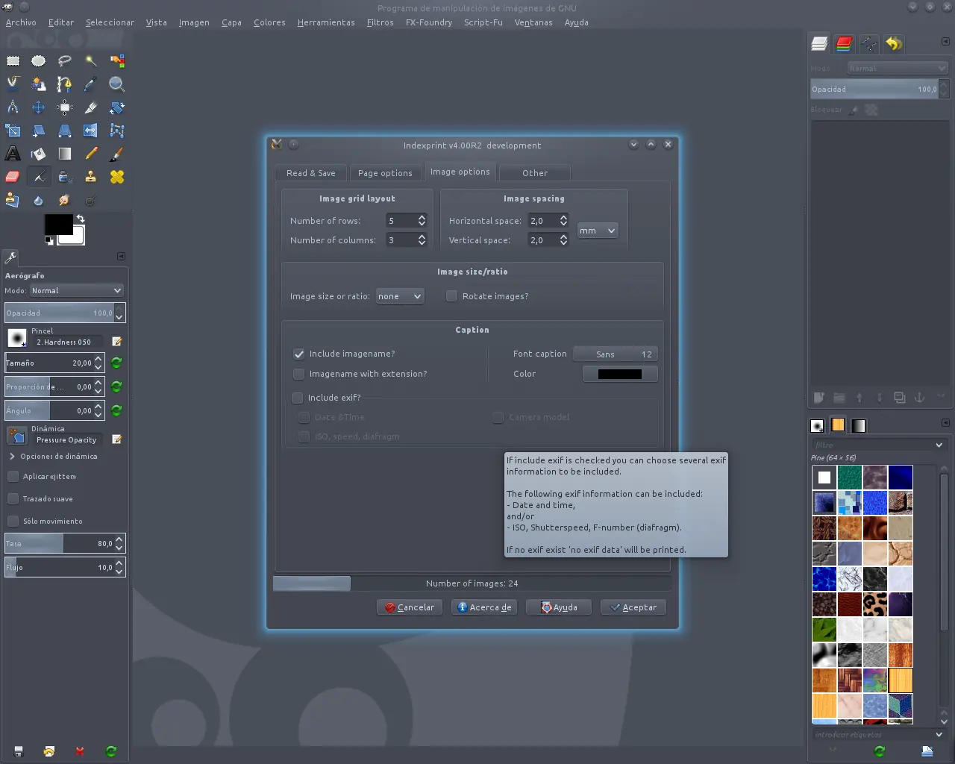Select the Paths pen tool

[x=65, y=84]
